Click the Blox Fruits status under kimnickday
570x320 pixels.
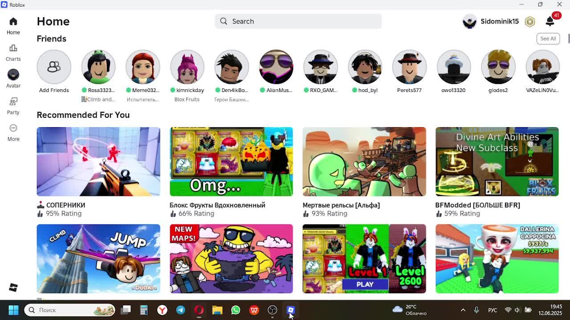tap(187, 99)
